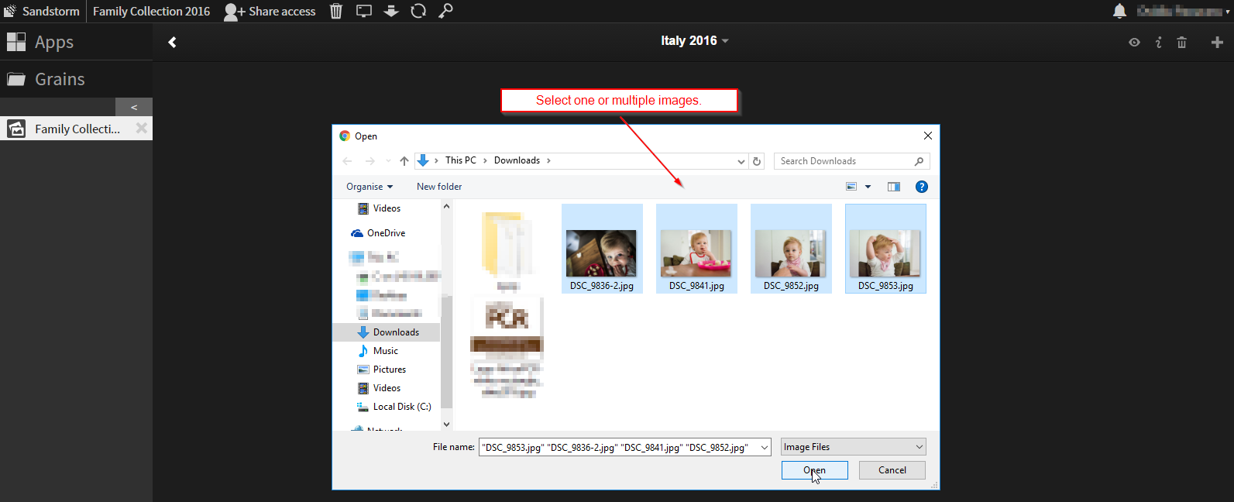Click the trash icon in Sandstorm top bar
The width and height of the screenshot is (1234, 502).
click(x=336, y=11)
